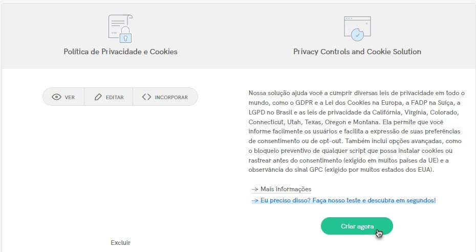Click the Excluir delete link
The height and width of the screenshot is (252, 476).
click(120, 243)
